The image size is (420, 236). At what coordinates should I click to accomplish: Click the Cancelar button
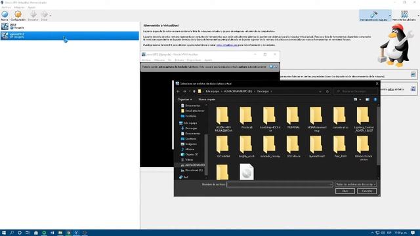coord(367,191)
